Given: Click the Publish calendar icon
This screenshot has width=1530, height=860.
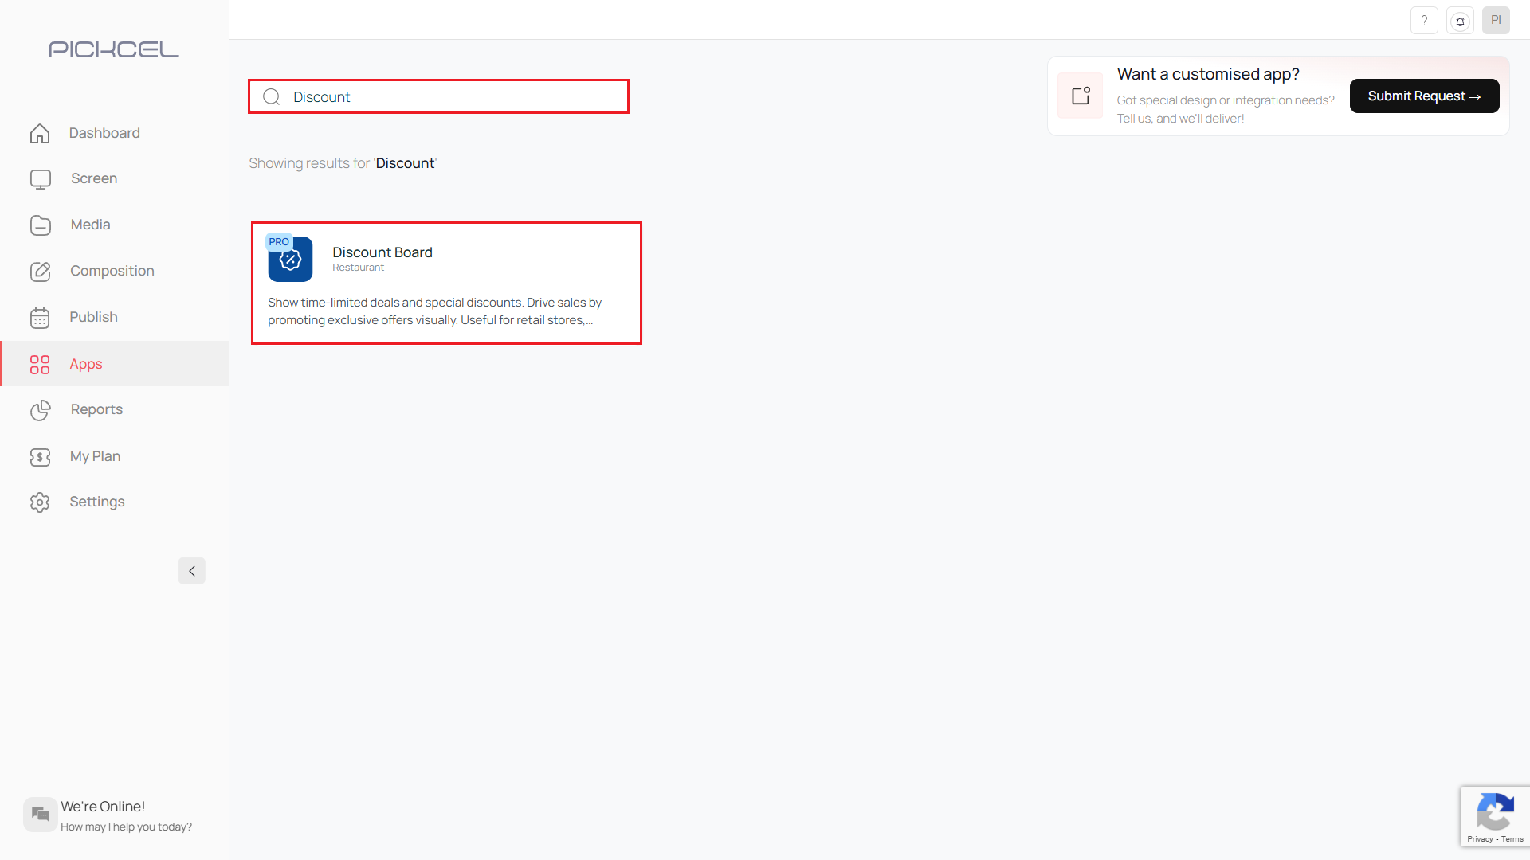Looking at the screenshot, I should coord(40,318).
